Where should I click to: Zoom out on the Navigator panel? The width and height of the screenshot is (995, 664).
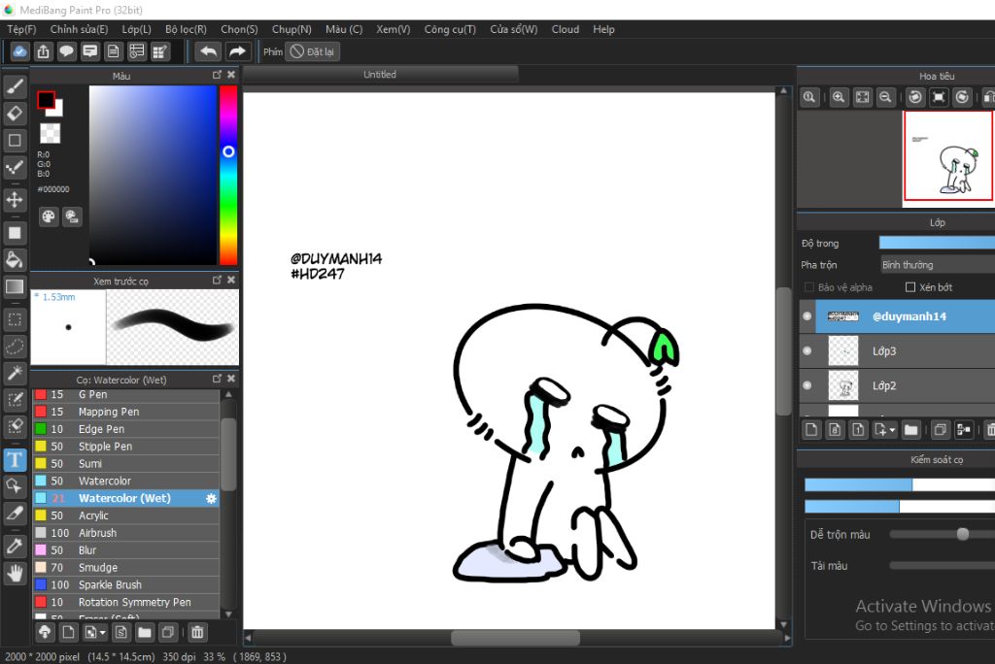(886, 97)
